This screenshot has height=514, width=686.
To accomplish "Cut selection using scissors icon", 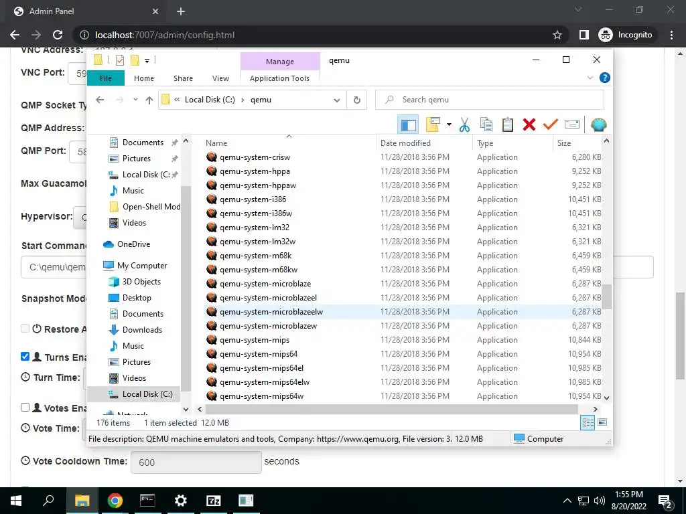I will pyautogui.click(x=464, y=125).
